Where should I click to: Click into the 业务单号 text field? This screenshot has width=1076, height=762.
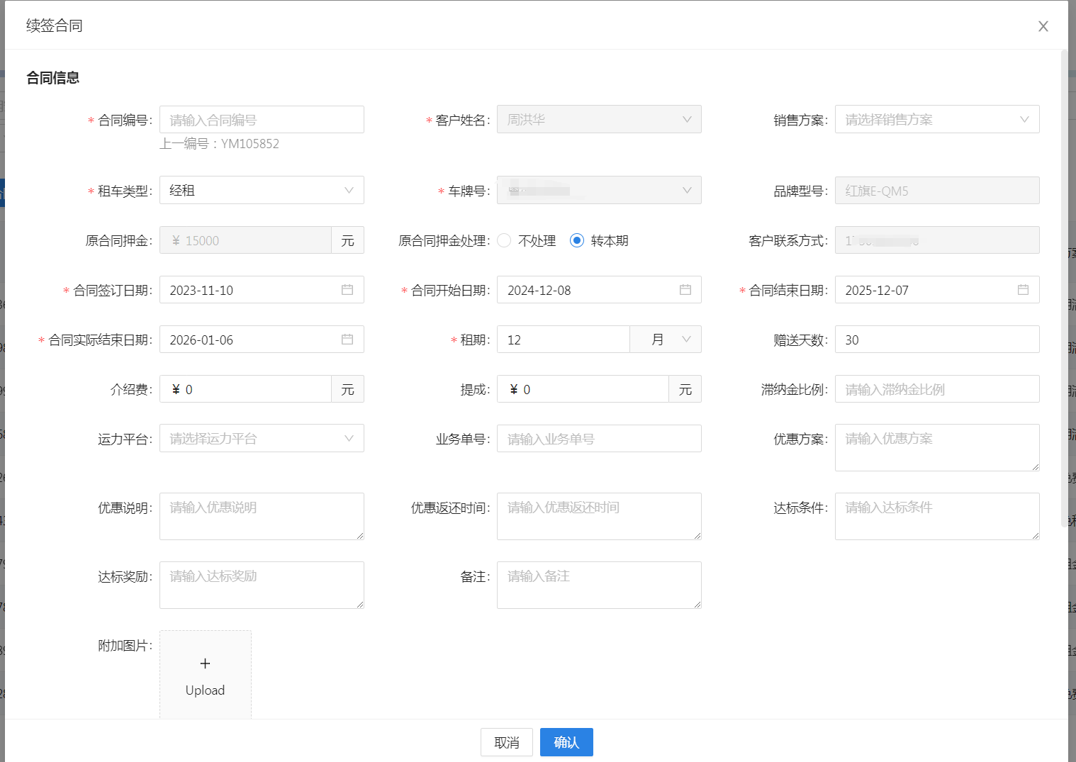pyautogui.click(x=599, y=439)
